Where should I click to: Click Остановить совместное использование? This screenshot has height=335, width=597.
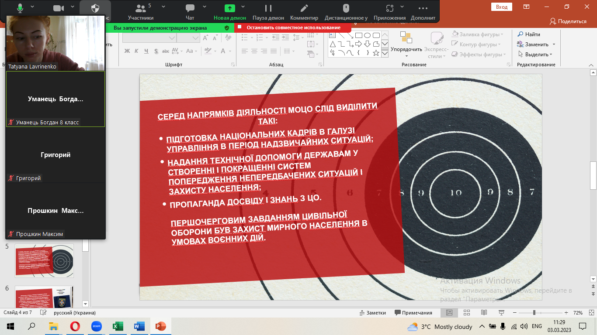point(293,27)
